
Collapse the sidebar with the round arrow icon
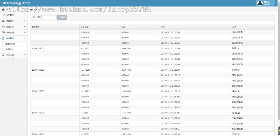14,60
